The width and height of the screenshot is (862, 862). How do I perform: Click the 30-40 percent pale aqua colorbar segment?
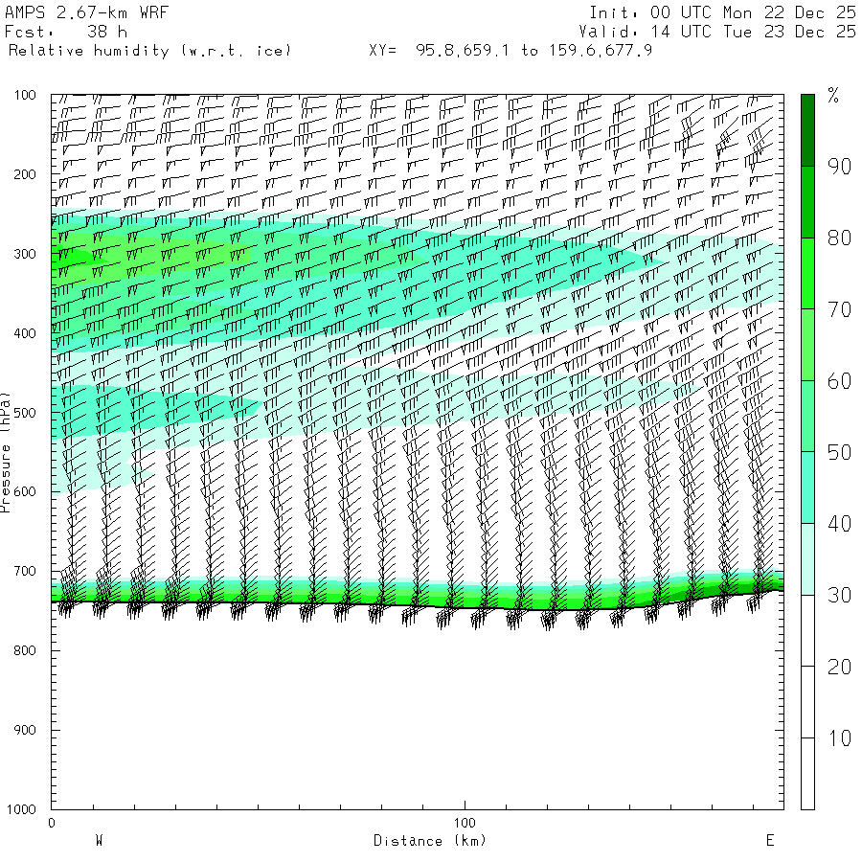807,559
